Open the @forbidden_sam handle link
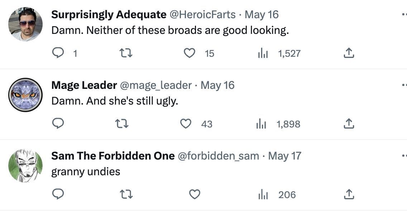 [218, 156]
